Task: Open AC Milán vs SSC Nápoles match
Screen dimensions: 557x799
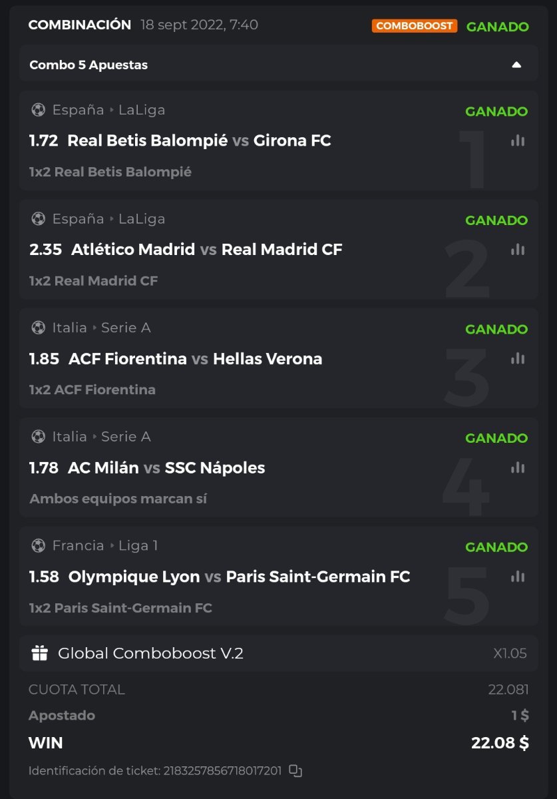Action: (166, 468)
